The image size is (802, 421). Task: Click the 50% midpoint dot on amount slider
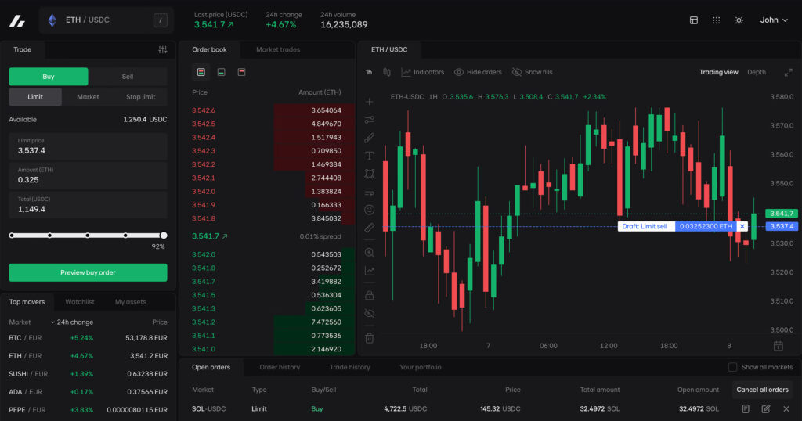(x=88, y=236)
